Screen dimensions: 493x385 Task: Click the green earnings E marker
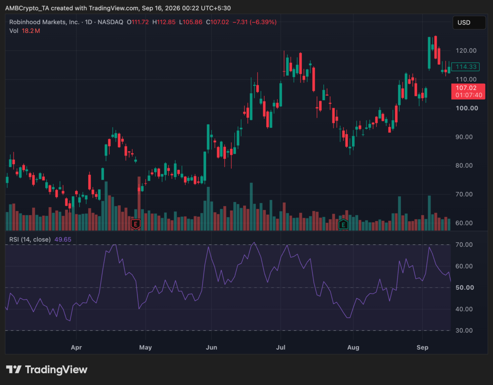343,224
